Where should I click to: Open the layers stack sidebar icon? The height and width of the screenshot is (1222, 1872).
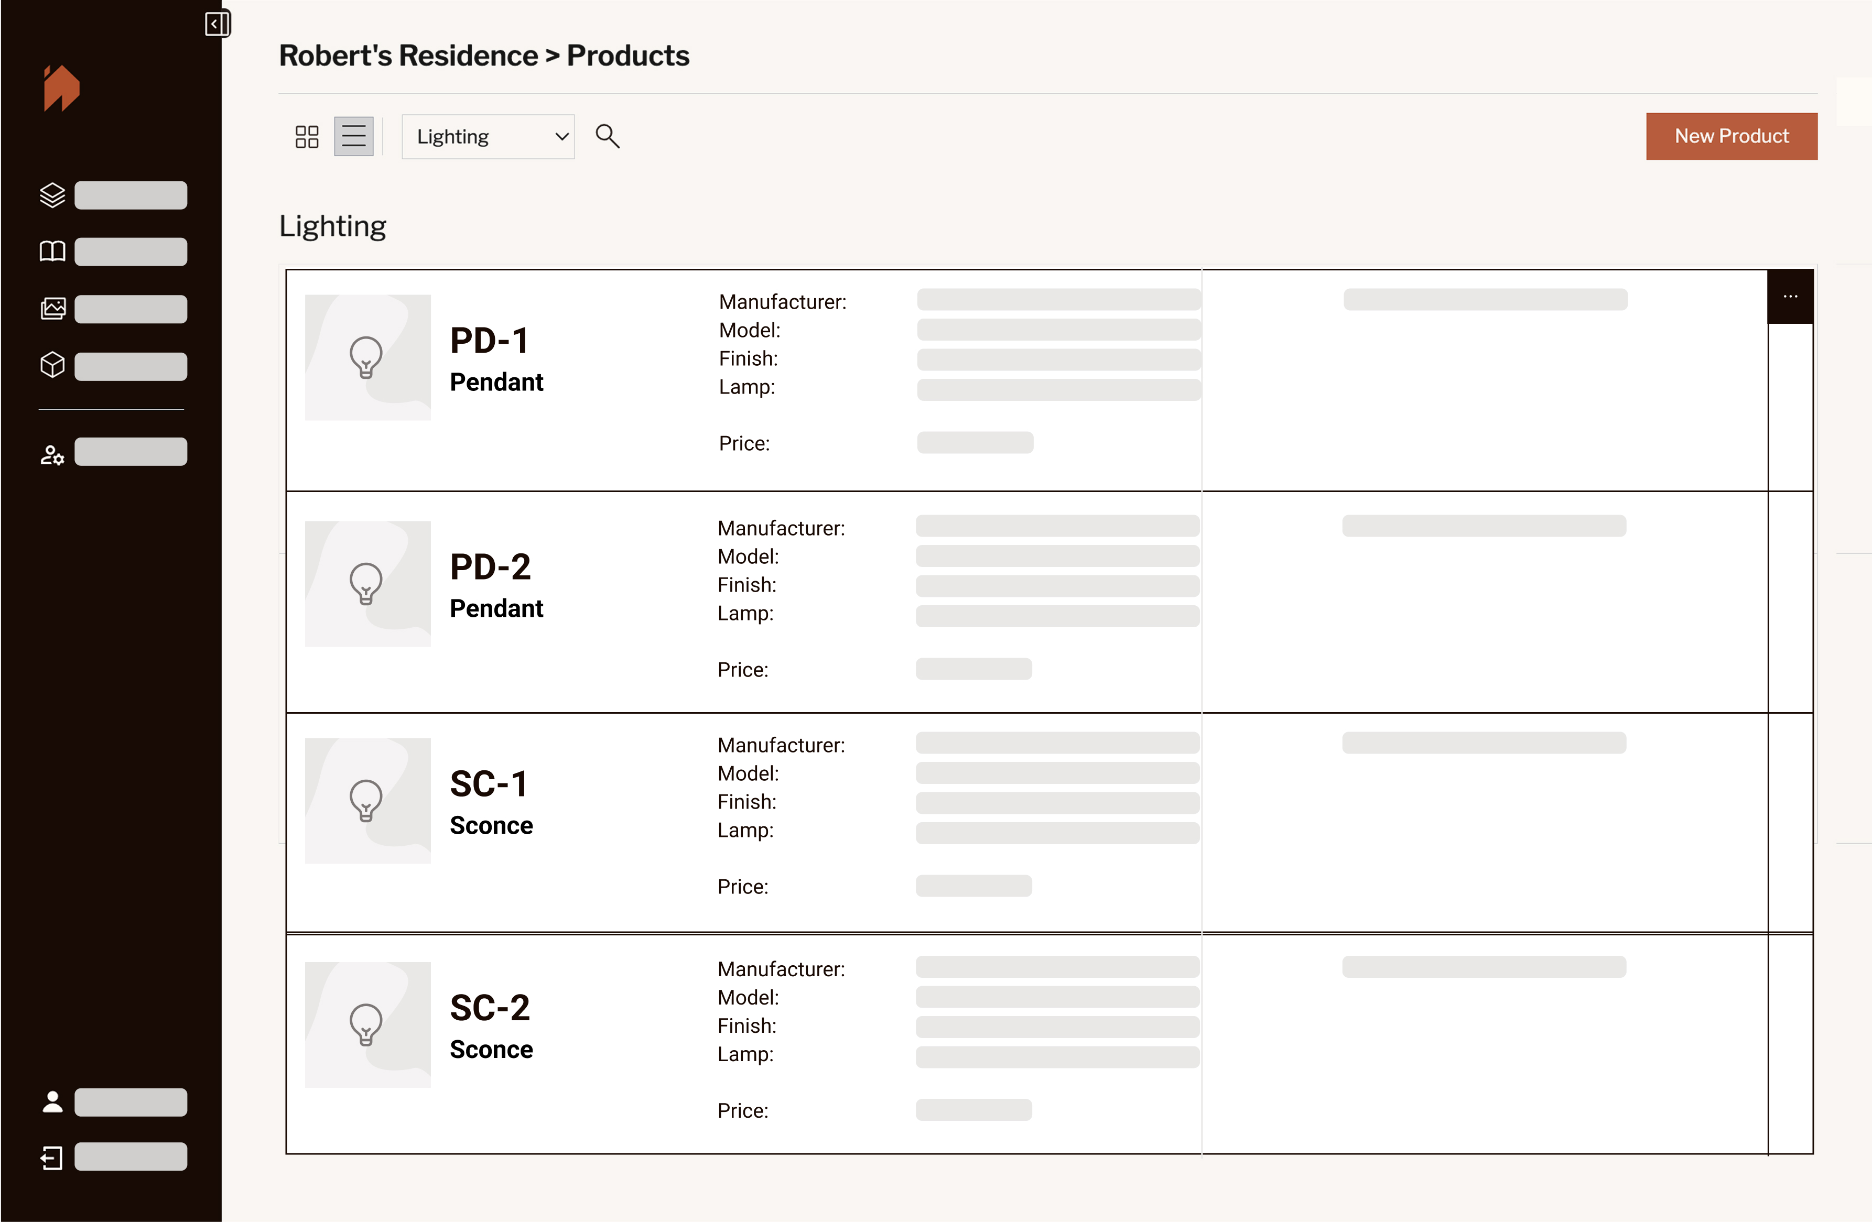[52, 195]
